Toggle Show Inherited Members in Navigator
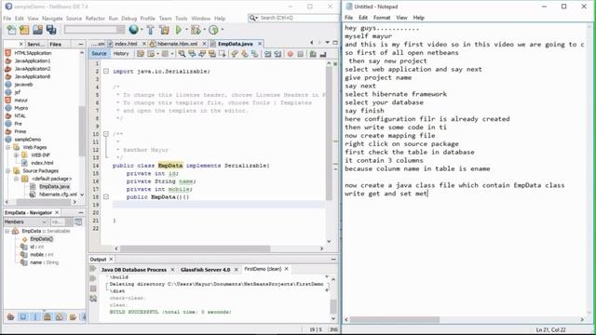 click(10, 316)
